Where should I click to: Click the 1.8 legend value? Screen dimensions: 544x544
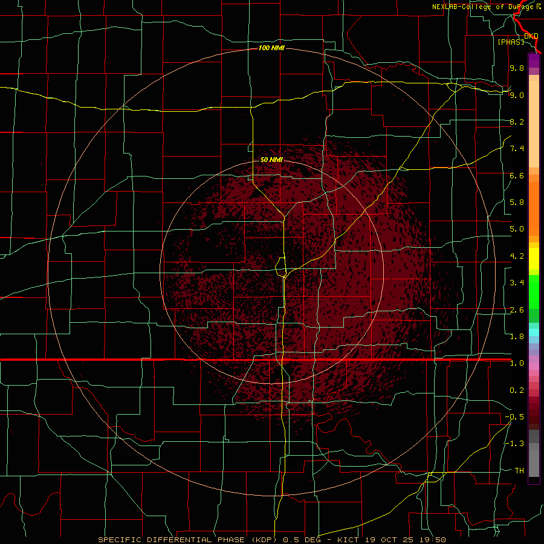517,337
